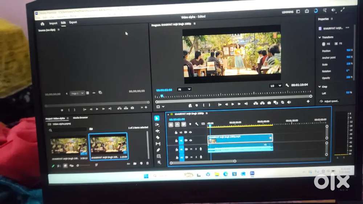Open the Workspaces icon near LEARNING

[298, 11]
